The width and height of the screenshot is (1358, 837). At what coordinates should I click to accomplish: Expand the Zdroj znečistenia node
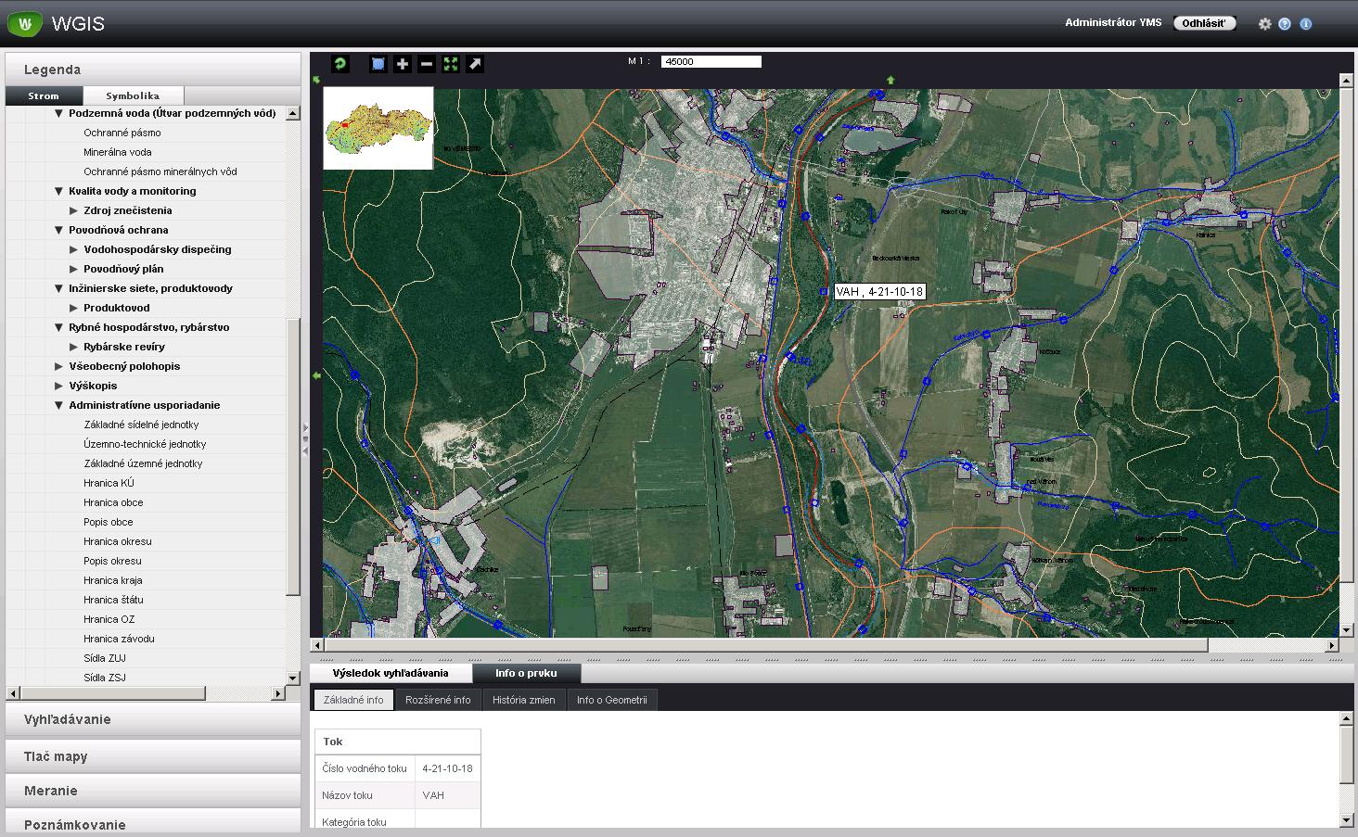[x=74, y=210]
